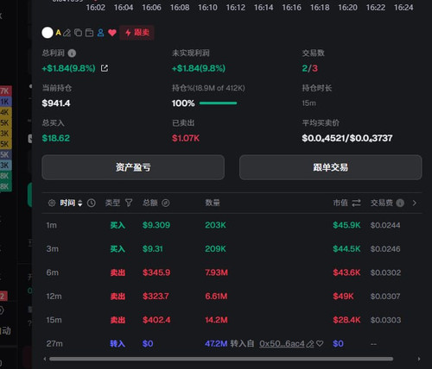
Task: Copy the wallet address with the copy icon
Action: (x=78, y=33)
